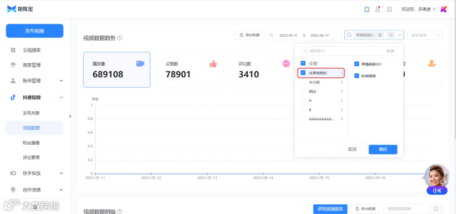
Task: Click the chat bubble icon on 评论数 card
Action: pyautogui.click(x=286, y=64)
